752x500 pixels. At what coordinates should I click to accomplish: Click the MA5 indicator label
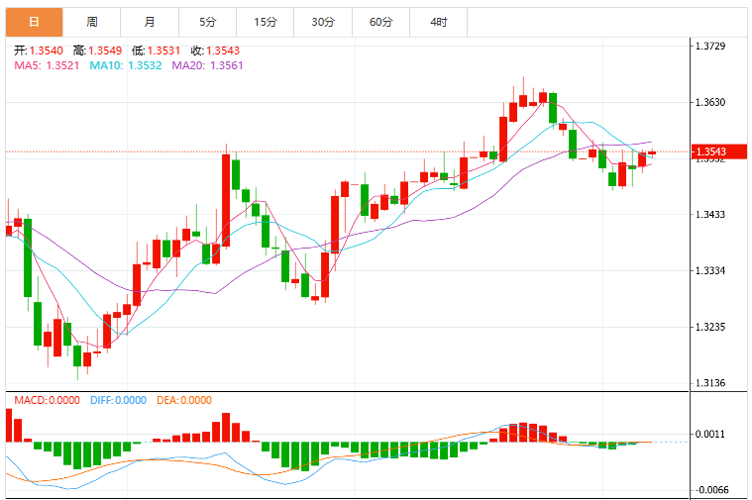pos(47,65)
